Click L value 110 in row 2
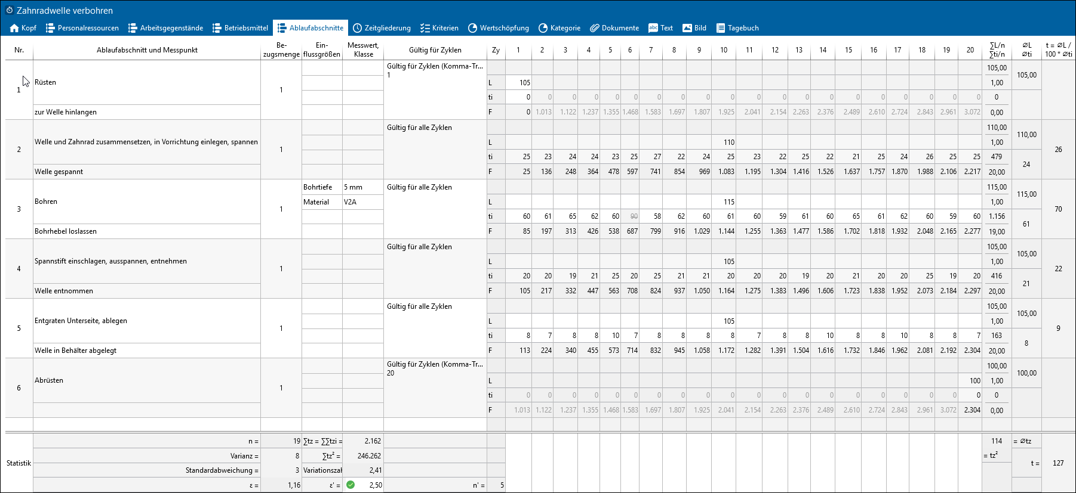1076x493 pixels. tap(724, 142)
